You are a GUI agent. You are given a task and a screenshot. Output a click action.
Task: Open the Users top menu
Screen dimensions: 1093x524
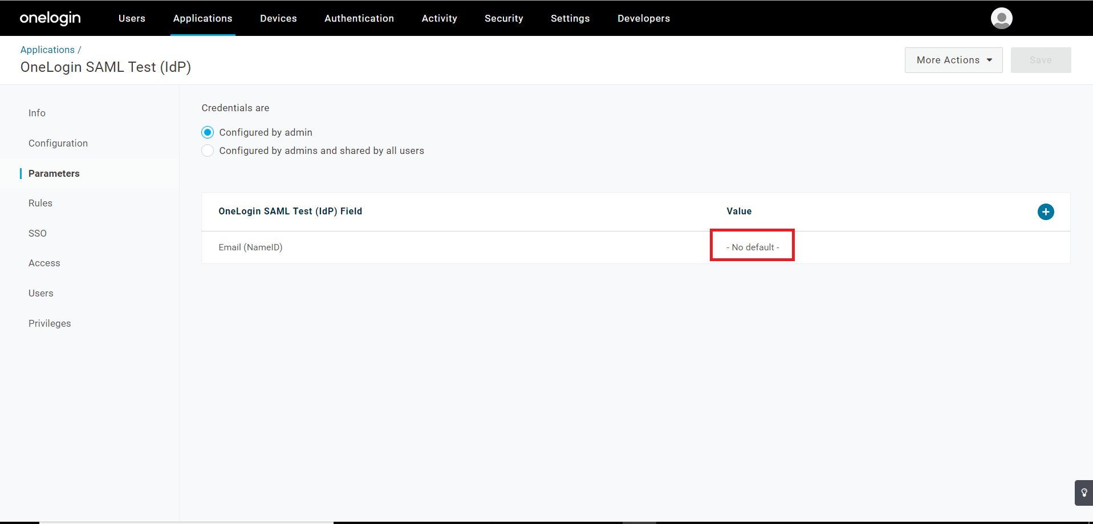(x=132, y=18)
